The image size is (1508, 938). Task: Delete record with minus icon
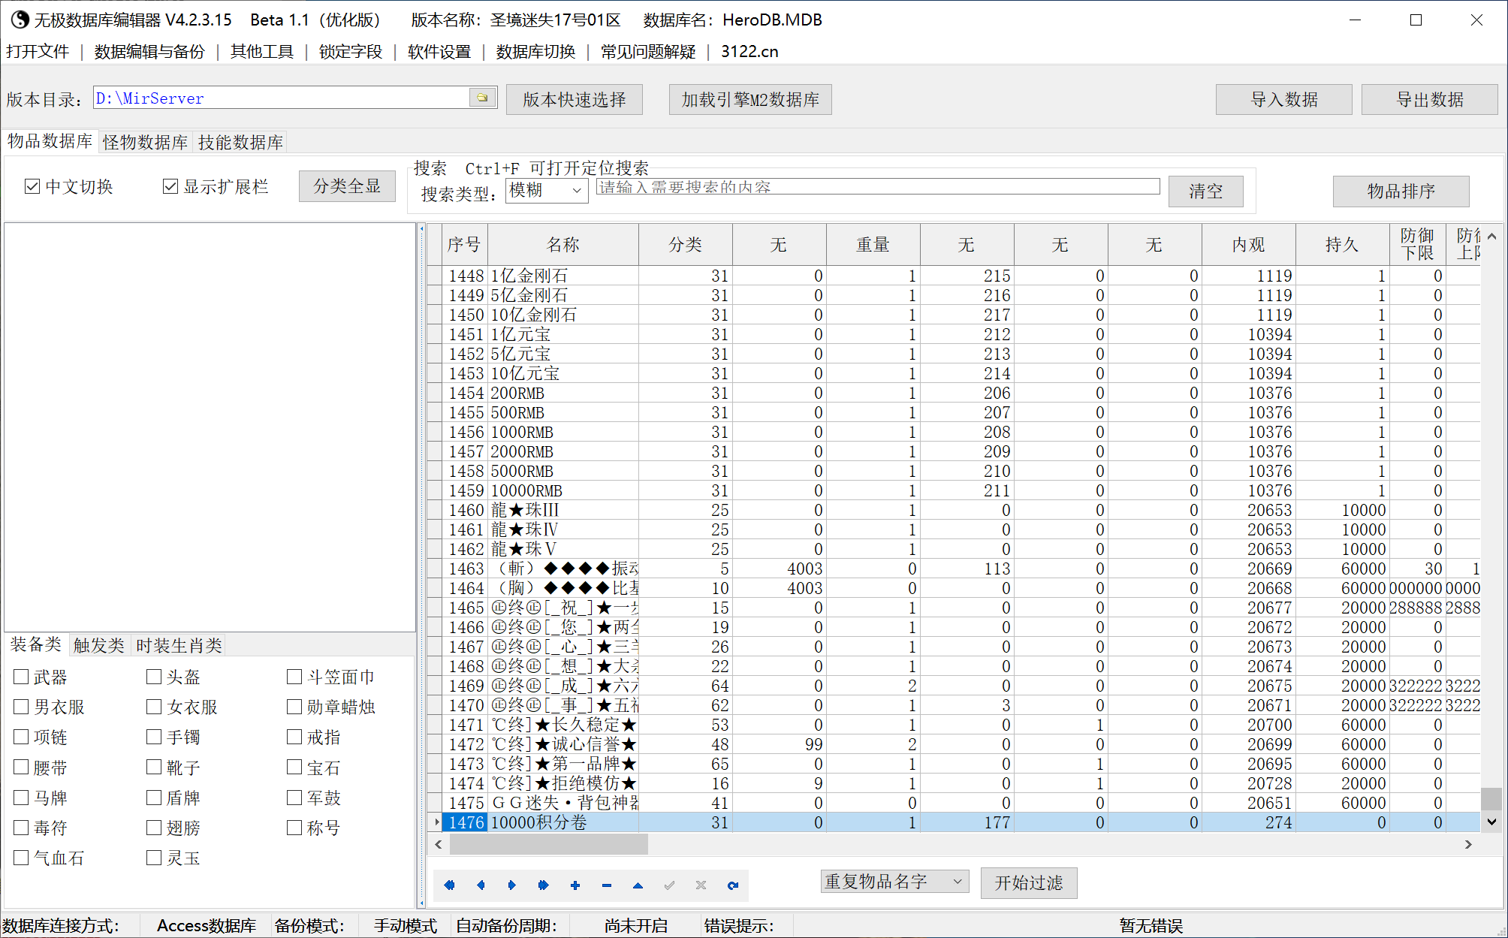[607, 885]
